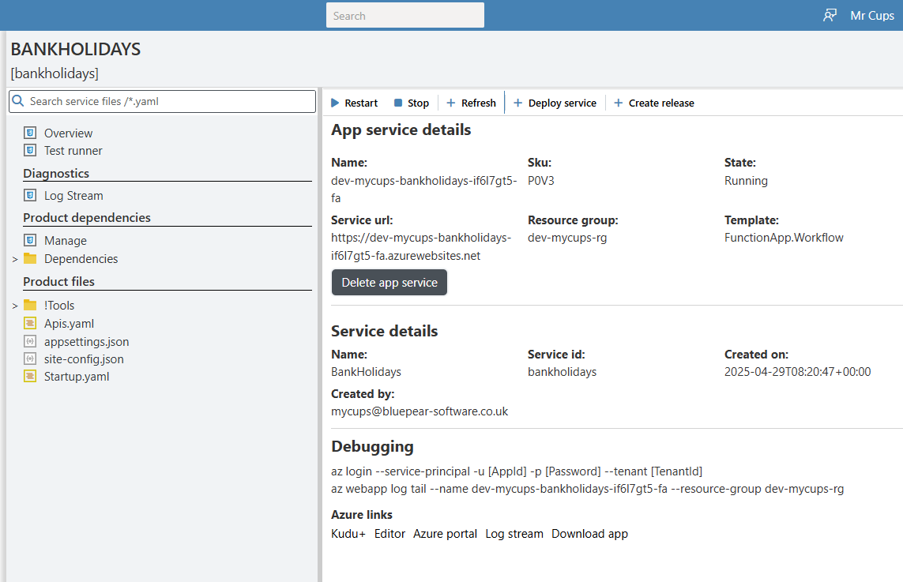Click the feedback icon beside Mr Cups

(830, 16)
